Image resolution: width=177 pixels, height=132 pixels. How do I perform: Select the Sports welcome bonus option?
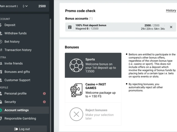tap(93, 65)
